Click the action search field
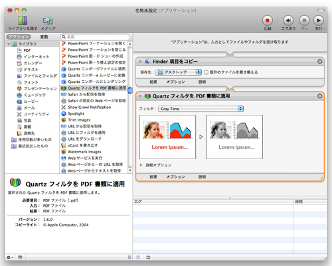332x266 pixels. [x=95, y=37]
